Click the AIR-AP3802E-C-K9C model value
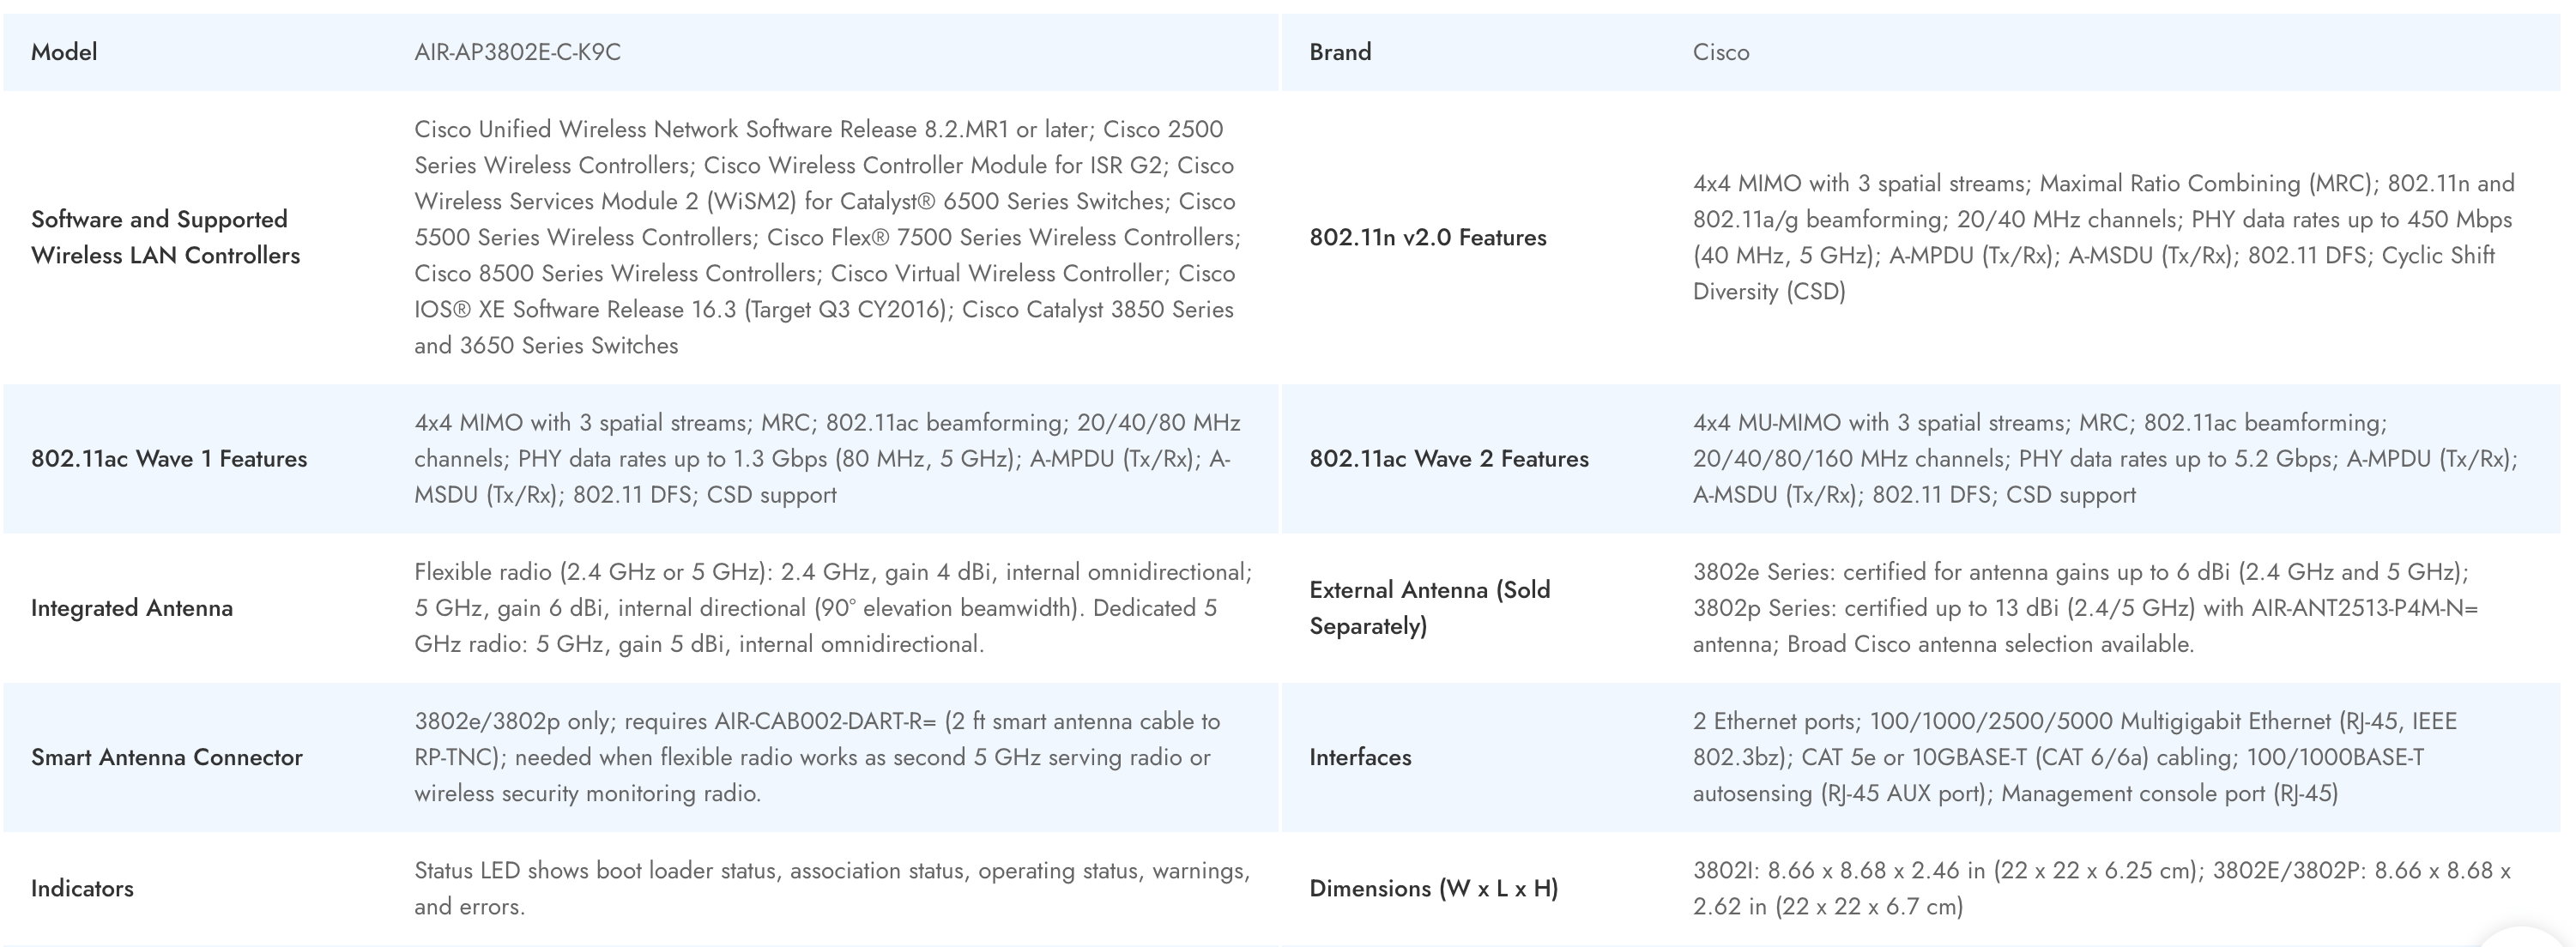Viewport: 2576px width, 947px height. click(517, 52)
